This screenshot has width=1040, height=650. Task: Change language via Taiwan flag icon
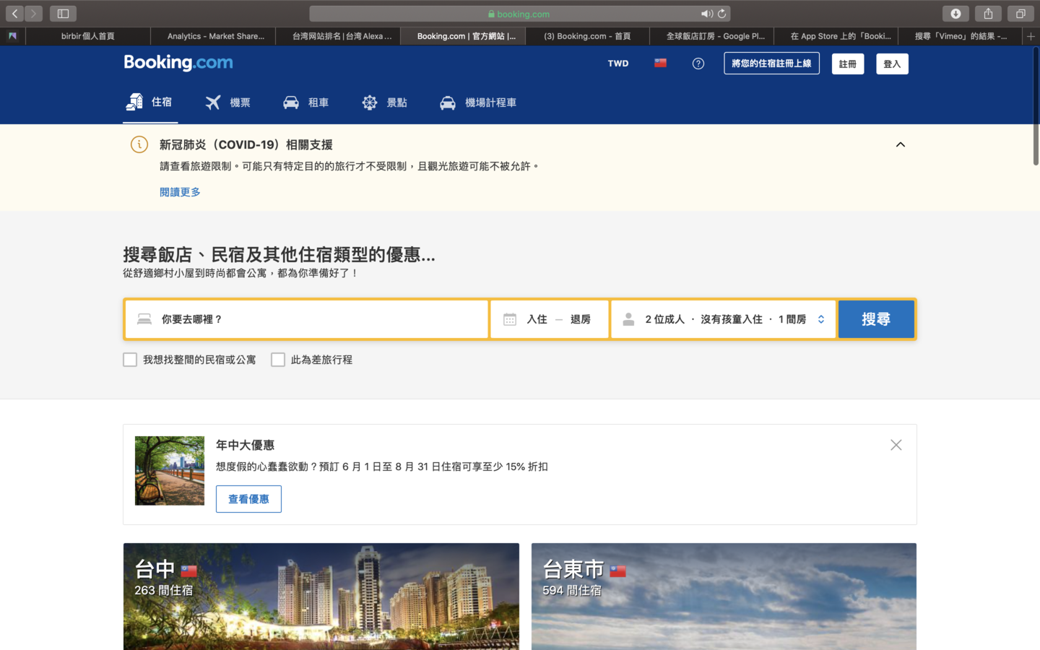point(660,64)
